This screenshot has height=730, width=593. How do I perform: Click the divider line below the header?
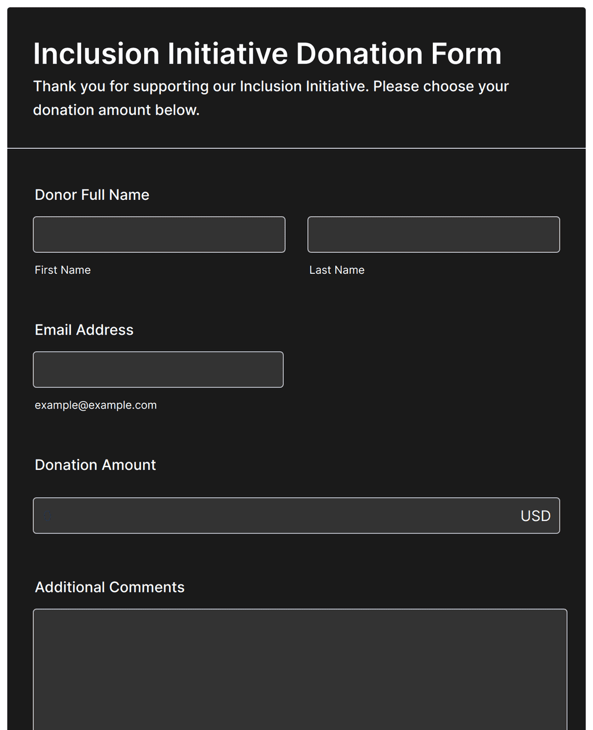pos(296,148)
